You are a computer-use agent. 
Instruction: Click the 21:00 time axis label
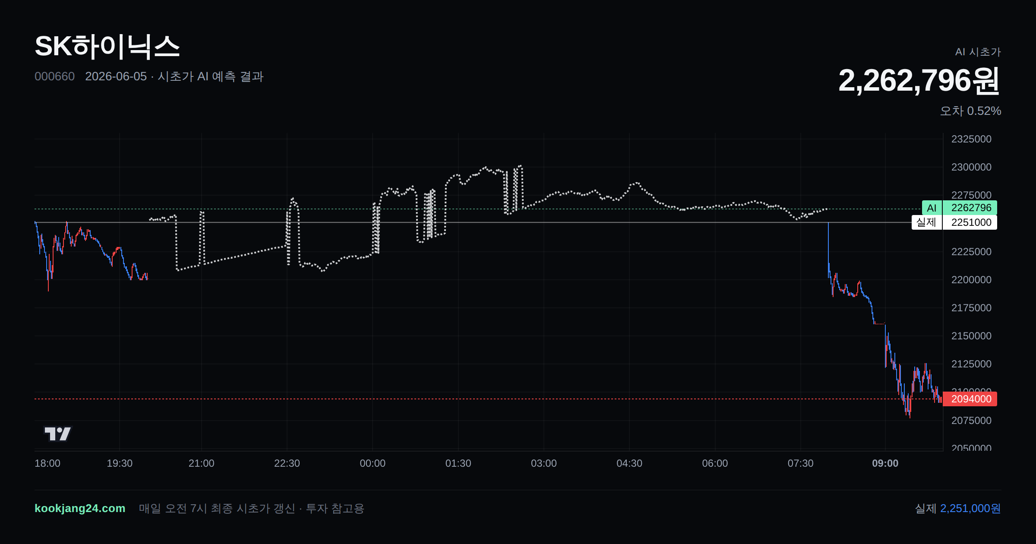[x=201, y=463]
